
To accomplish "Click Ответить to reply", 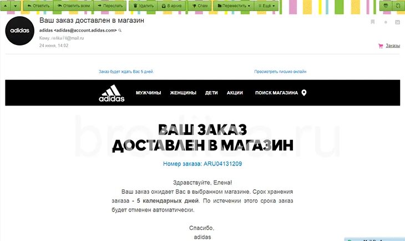I will pos(38,6).
